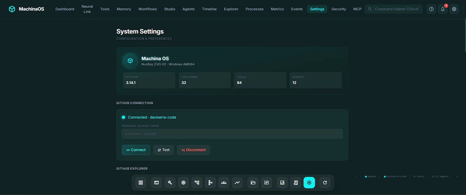
Task: Switch to the Agents tab in the navbar
Action: click(189, 9)
